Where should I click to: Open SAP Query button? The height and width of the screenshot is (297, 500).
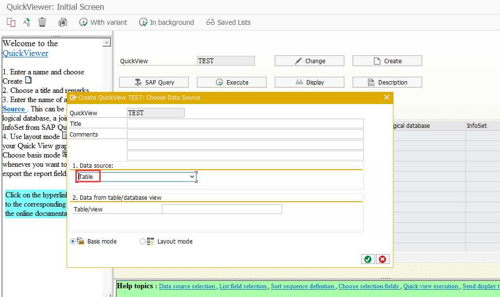point(154,82)
